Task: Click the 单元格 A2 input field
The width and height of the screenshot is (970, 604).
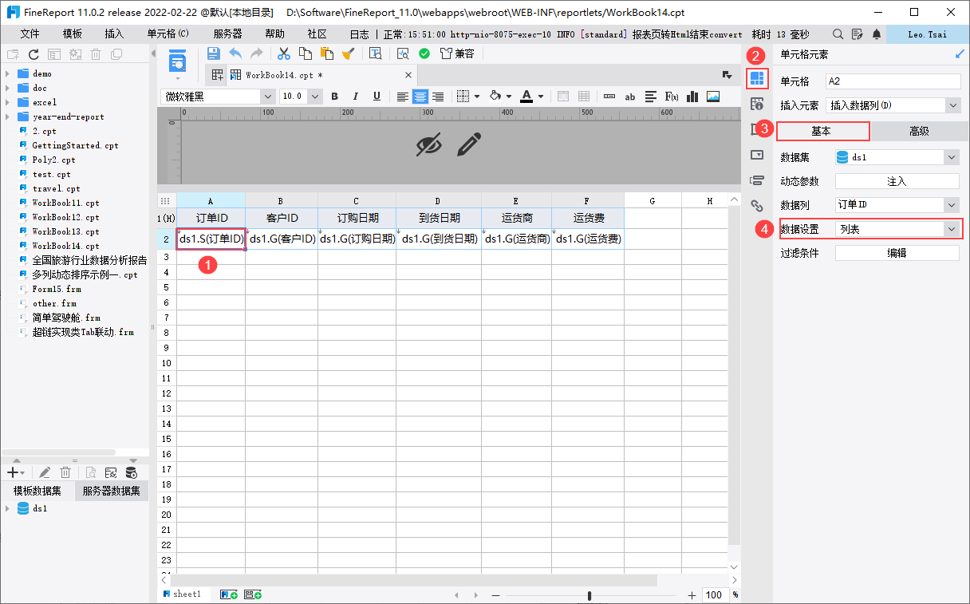Action: pos(893,81)
